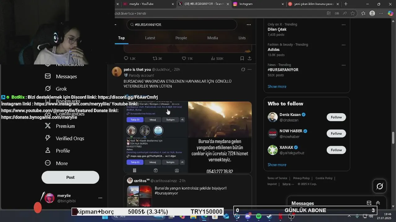
Task: Open search options three-dot menu
Action: tap(248, 25)
